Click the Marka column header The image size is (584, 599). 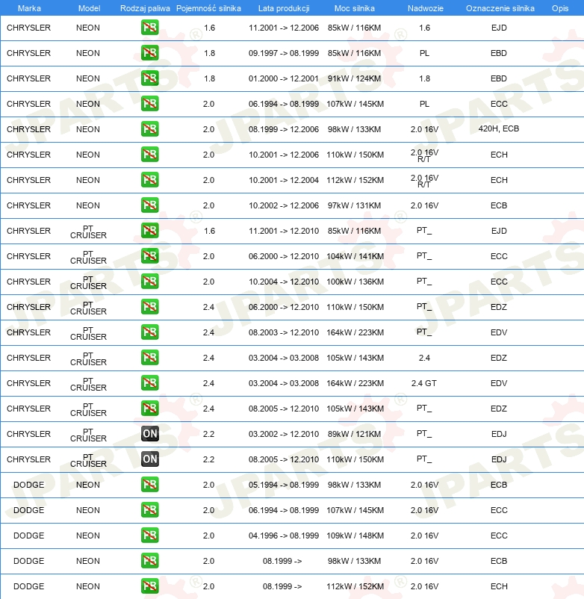pos(29,8)
